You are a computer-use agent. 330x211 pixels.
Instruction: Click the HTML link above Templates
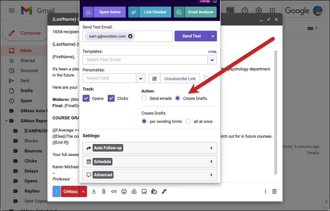(213, 52)
